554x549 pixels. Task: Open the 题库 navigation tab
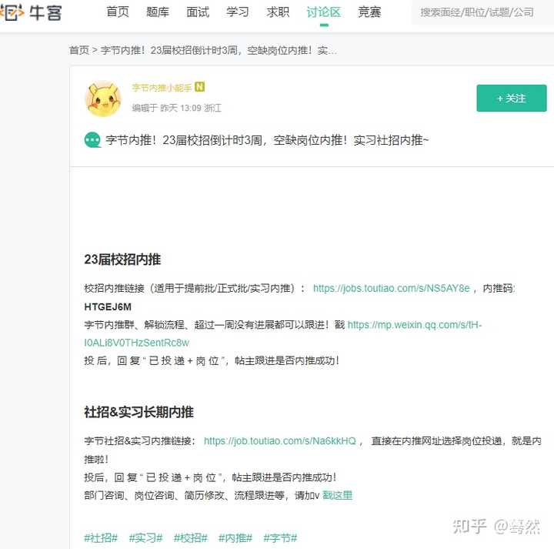pyautogui.click(x=158, y=12)
